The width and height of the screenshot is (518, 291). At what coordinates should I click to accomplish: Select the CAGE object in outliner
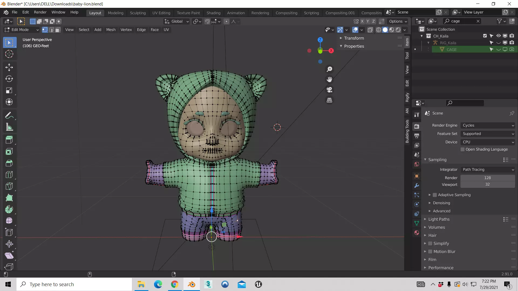(x=451, y=49)
